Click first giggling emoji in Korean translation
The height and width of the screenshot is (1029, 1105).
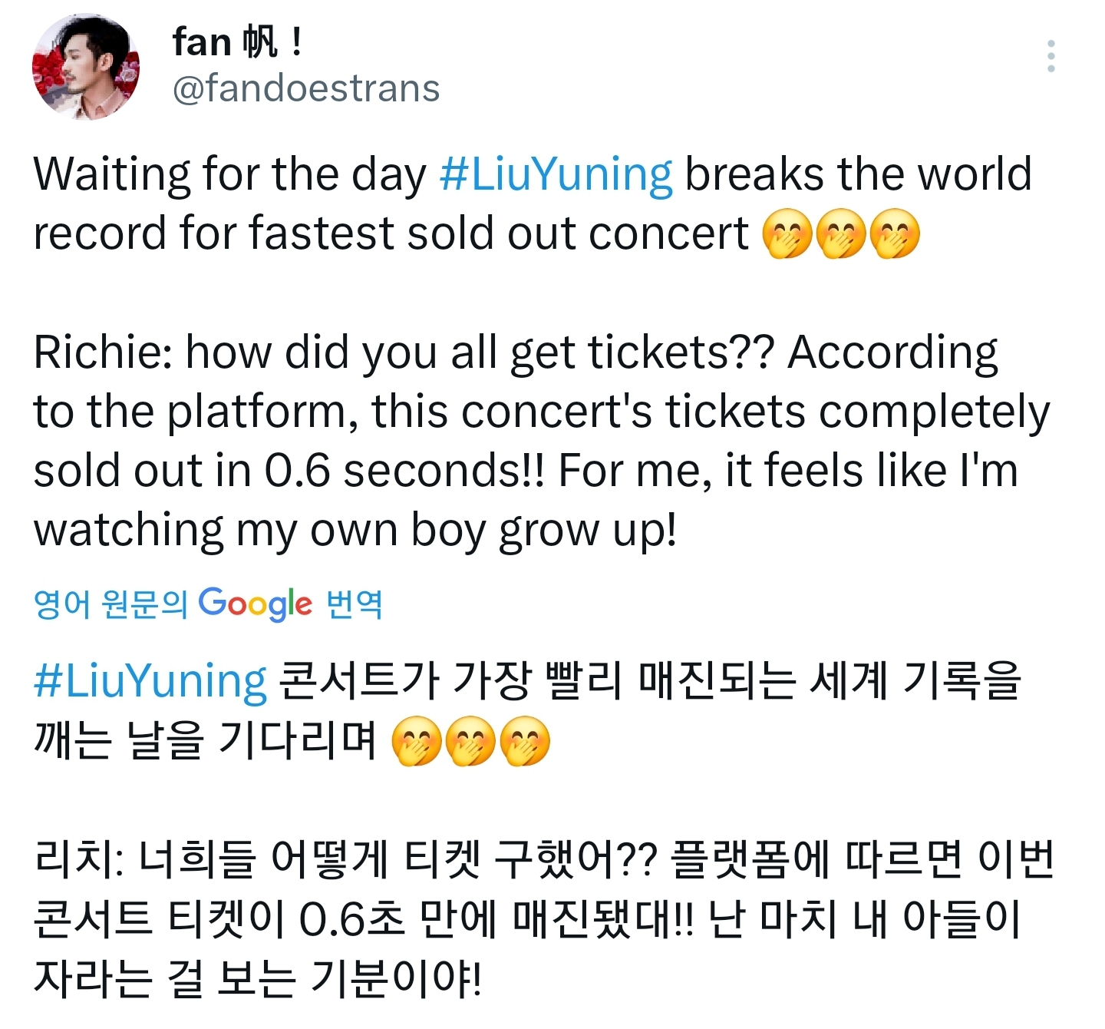(417, 743)
